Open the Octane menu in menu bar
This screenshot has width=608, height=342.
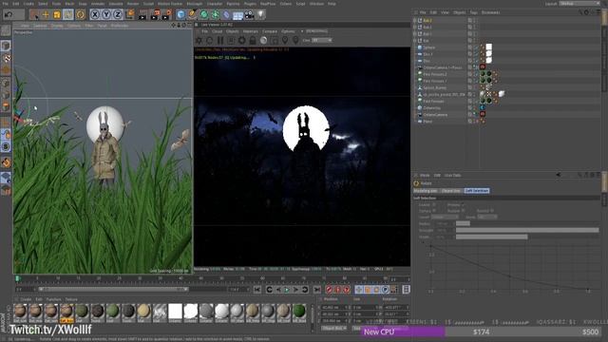click(x=285, y=4)
